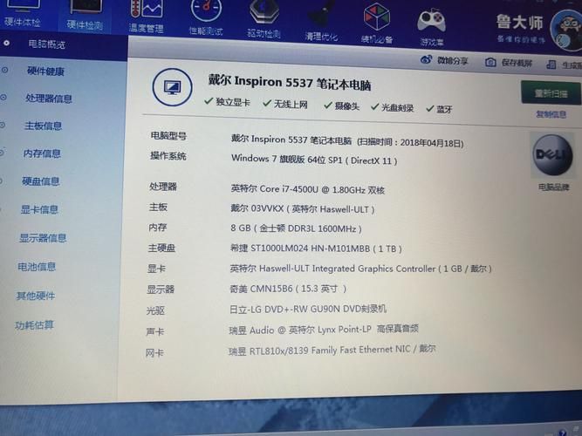582x436 pixels.
Task: Open 驱动检测 icon
Action: pyautogui.click(x=264, y=19)
